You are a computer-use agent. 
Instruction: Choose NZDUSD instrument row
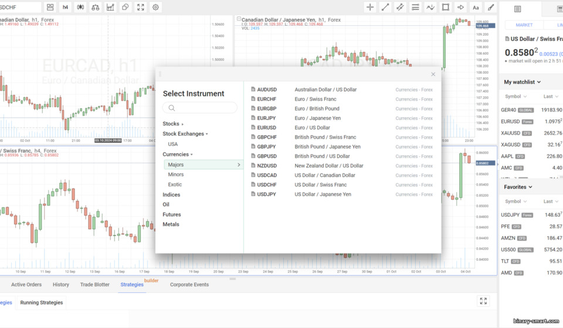click(x=342, y=166)
